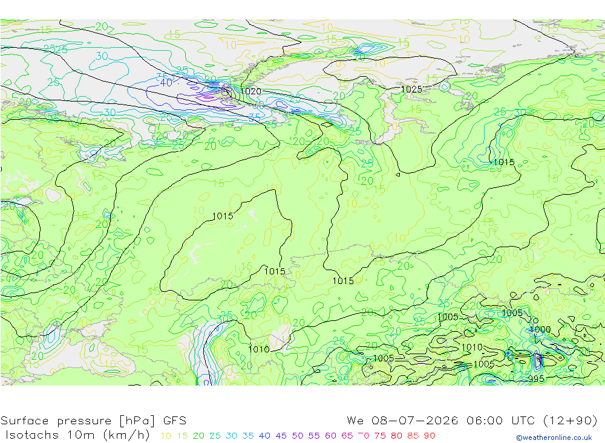The image size is (605, 443).
Task: Click the "Isotachs 10m (km/h)" legend label
Action: pos(77,435)
